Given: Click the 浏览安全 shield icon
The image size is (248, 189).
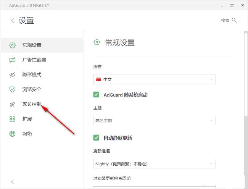Looking at the screenshot, I should click(x=12, y=89).
